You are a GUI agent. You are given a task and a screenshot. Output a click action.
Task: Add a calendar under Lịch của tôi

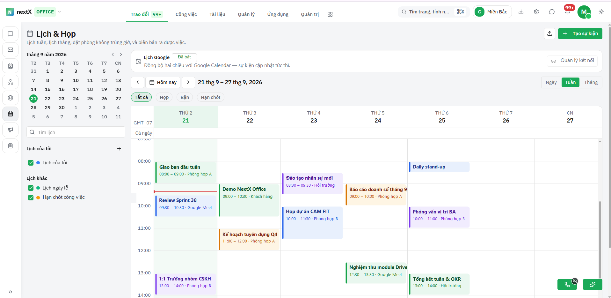point(119,149)
